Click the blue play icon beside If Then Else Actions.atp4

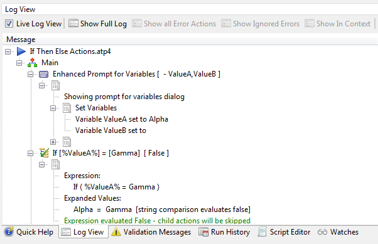(21, 51)
